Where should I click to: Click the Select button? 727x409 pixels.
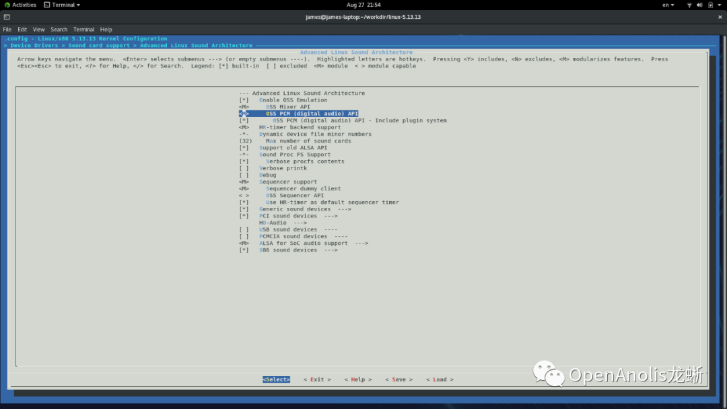(277, 379)
